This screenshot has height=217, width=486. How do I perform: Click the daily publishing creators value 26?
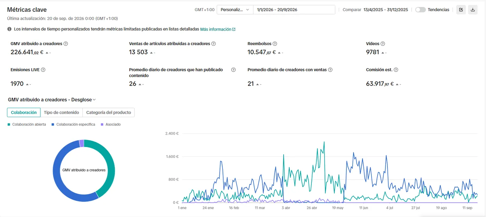[x=133, y=84]
